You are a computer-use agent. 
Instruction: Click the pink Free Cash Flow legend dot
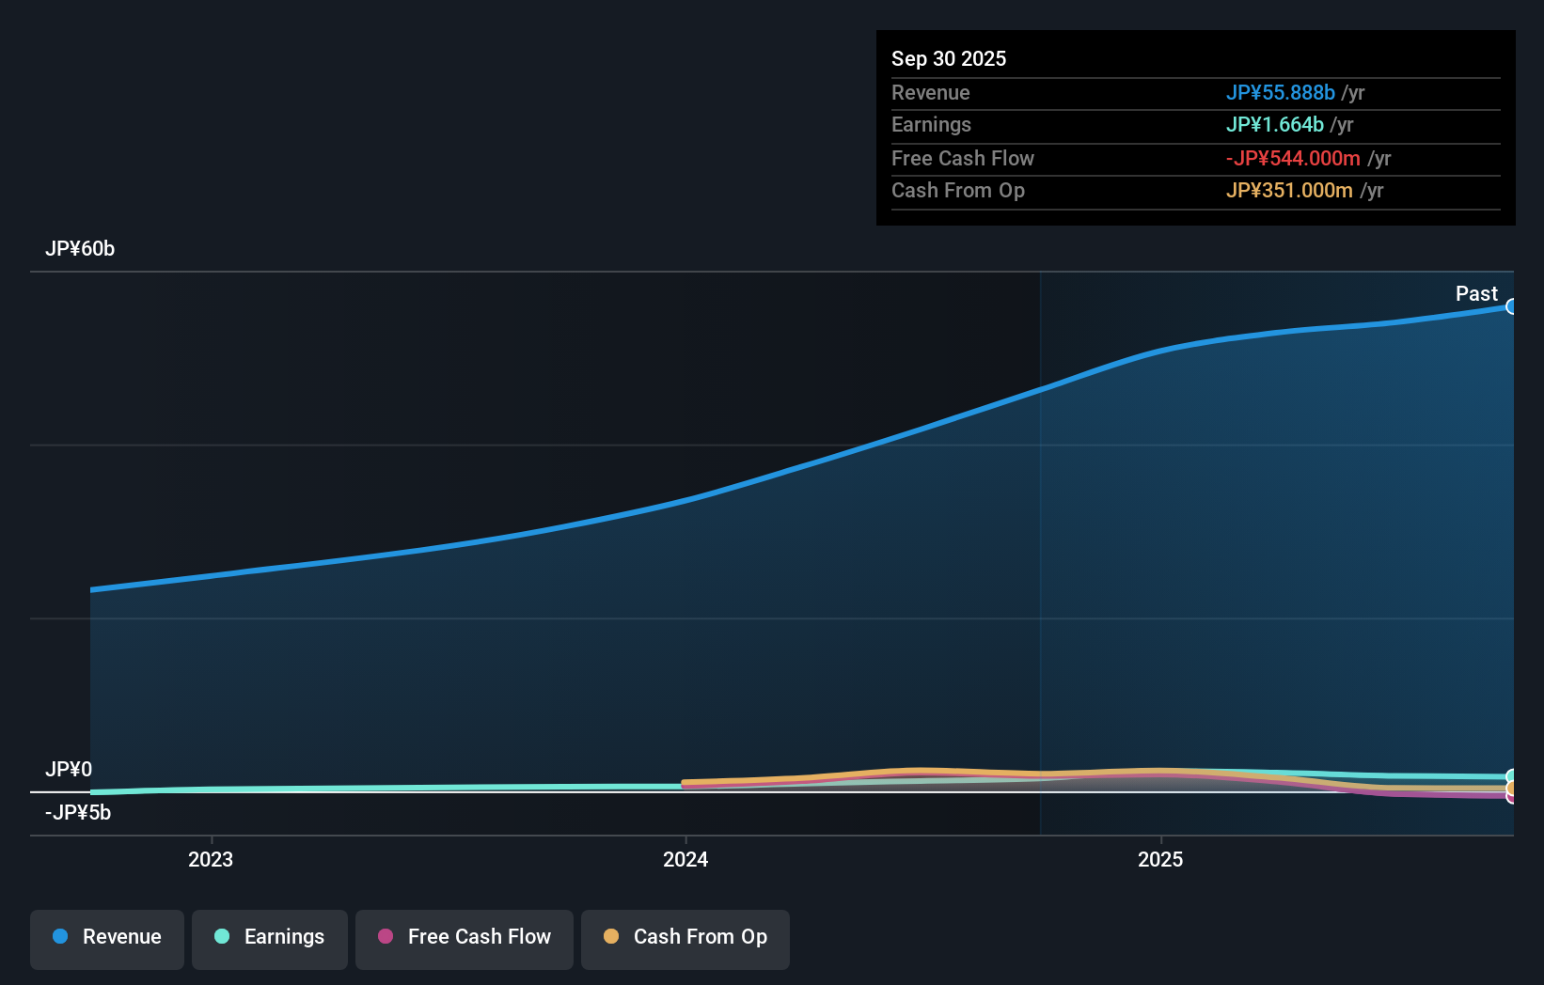(386, 936)
